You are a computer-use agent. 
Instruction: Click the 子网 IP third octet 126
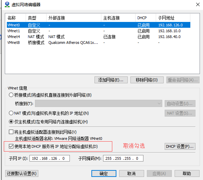(54, 158)
